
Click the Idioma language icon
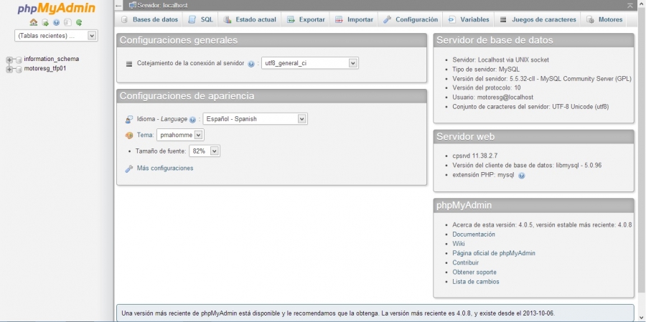[129, 119]
